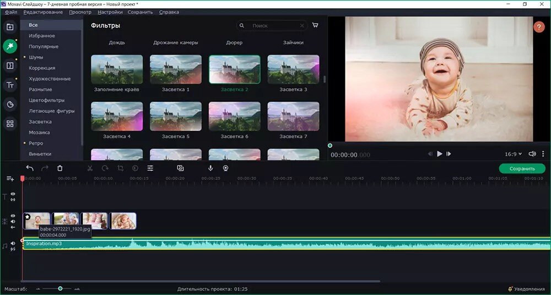The image size is (551, 295).
Task: Click the preview seek bar handle
Action: pos(329,145)
